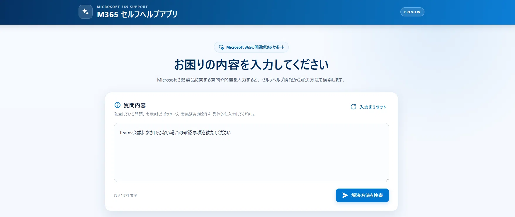The image size is (515, 217).
Task: Click the heading お困りの内容を入力してください
Action: click(251, 65)
